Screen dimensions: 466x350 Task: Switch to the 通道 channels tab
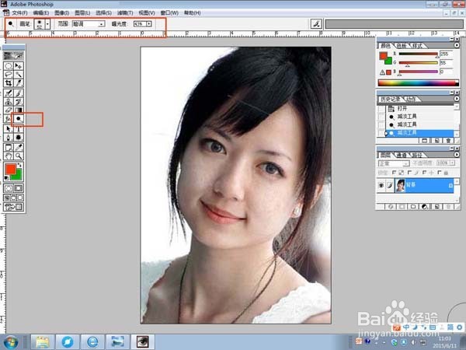402,155
